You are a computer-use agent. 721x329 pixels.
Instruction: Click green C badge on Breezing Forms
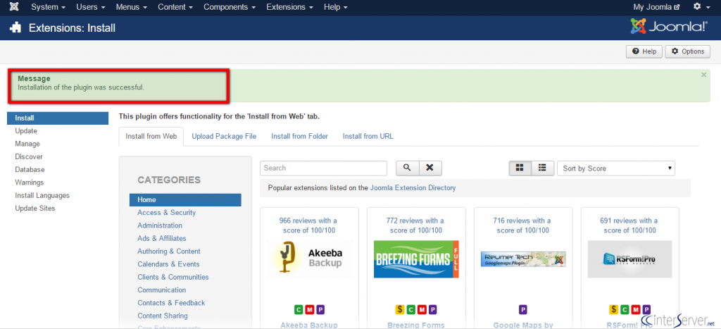point(410,310)
